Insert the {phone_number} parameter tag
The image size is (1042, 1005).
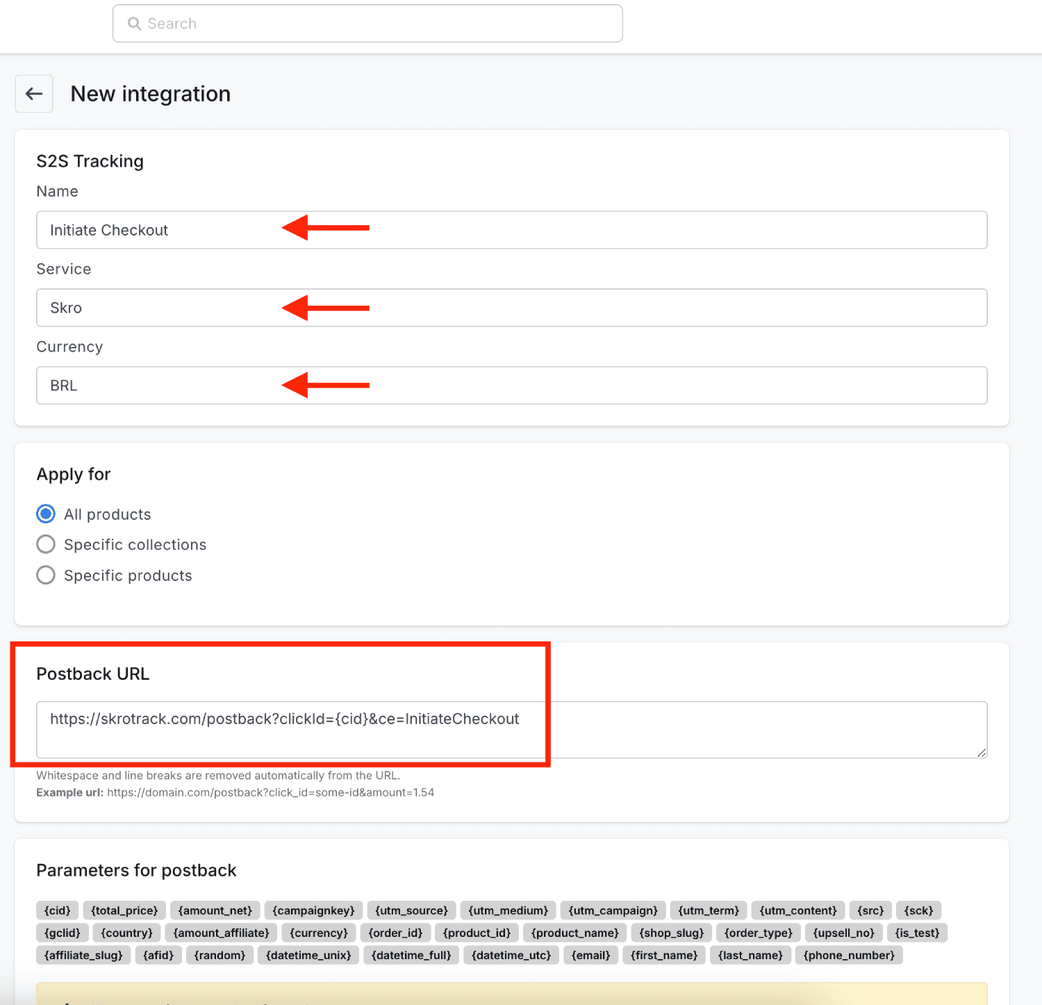pyautogui.click(x=849, y=955)
